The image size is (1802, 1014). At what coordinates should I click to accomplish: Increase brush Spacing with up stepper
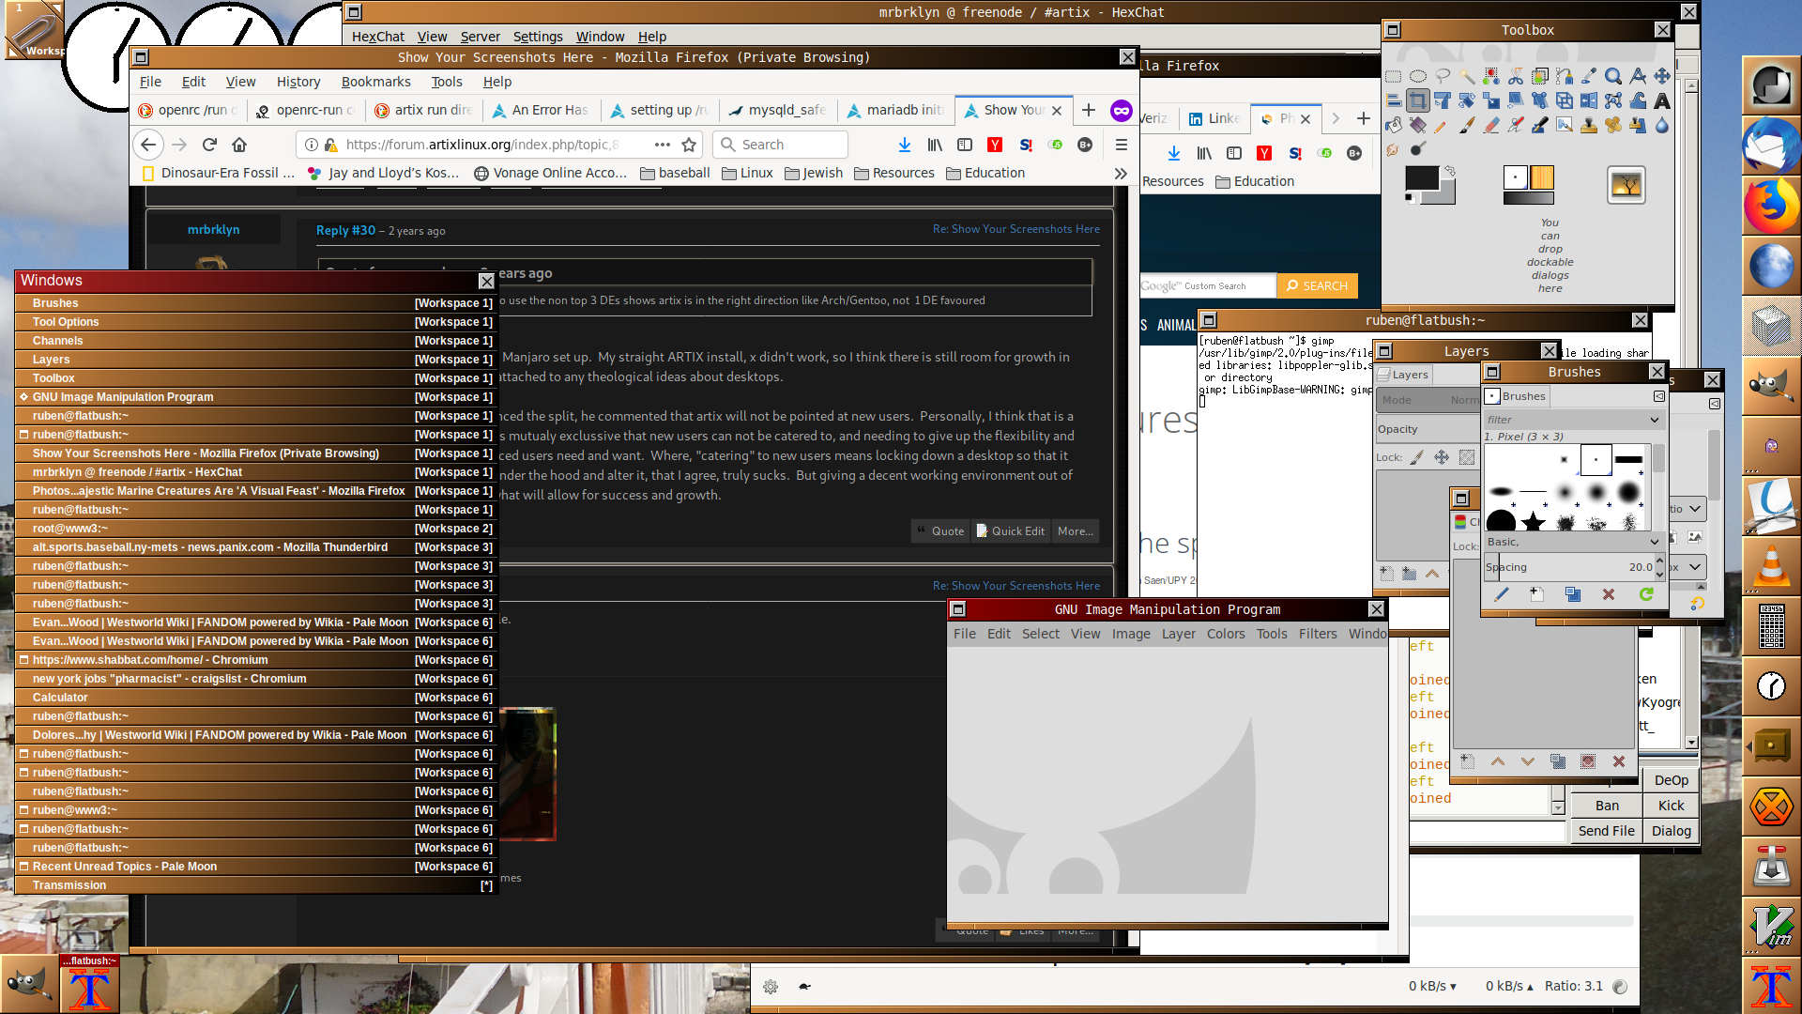click(1659, 561)
